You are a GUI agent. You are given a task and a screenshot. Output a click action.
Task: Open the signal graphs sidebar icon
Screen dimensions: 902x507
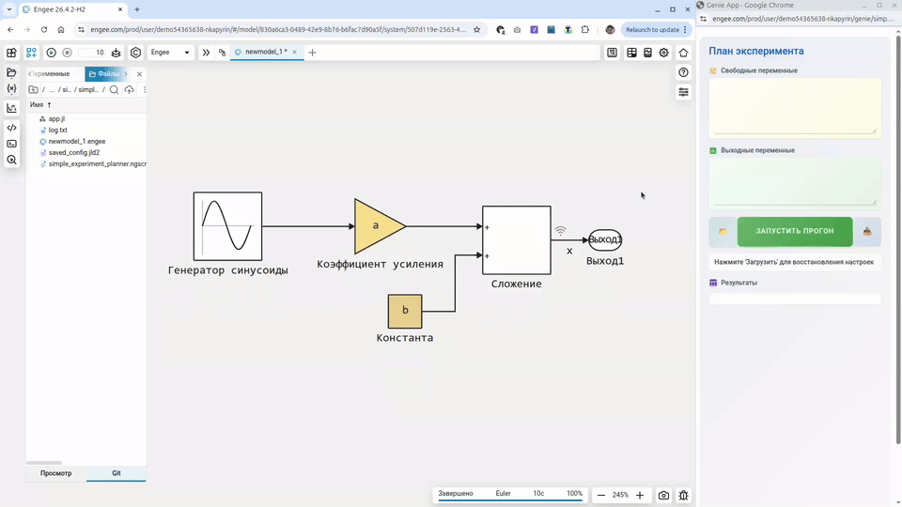[11, 108]
